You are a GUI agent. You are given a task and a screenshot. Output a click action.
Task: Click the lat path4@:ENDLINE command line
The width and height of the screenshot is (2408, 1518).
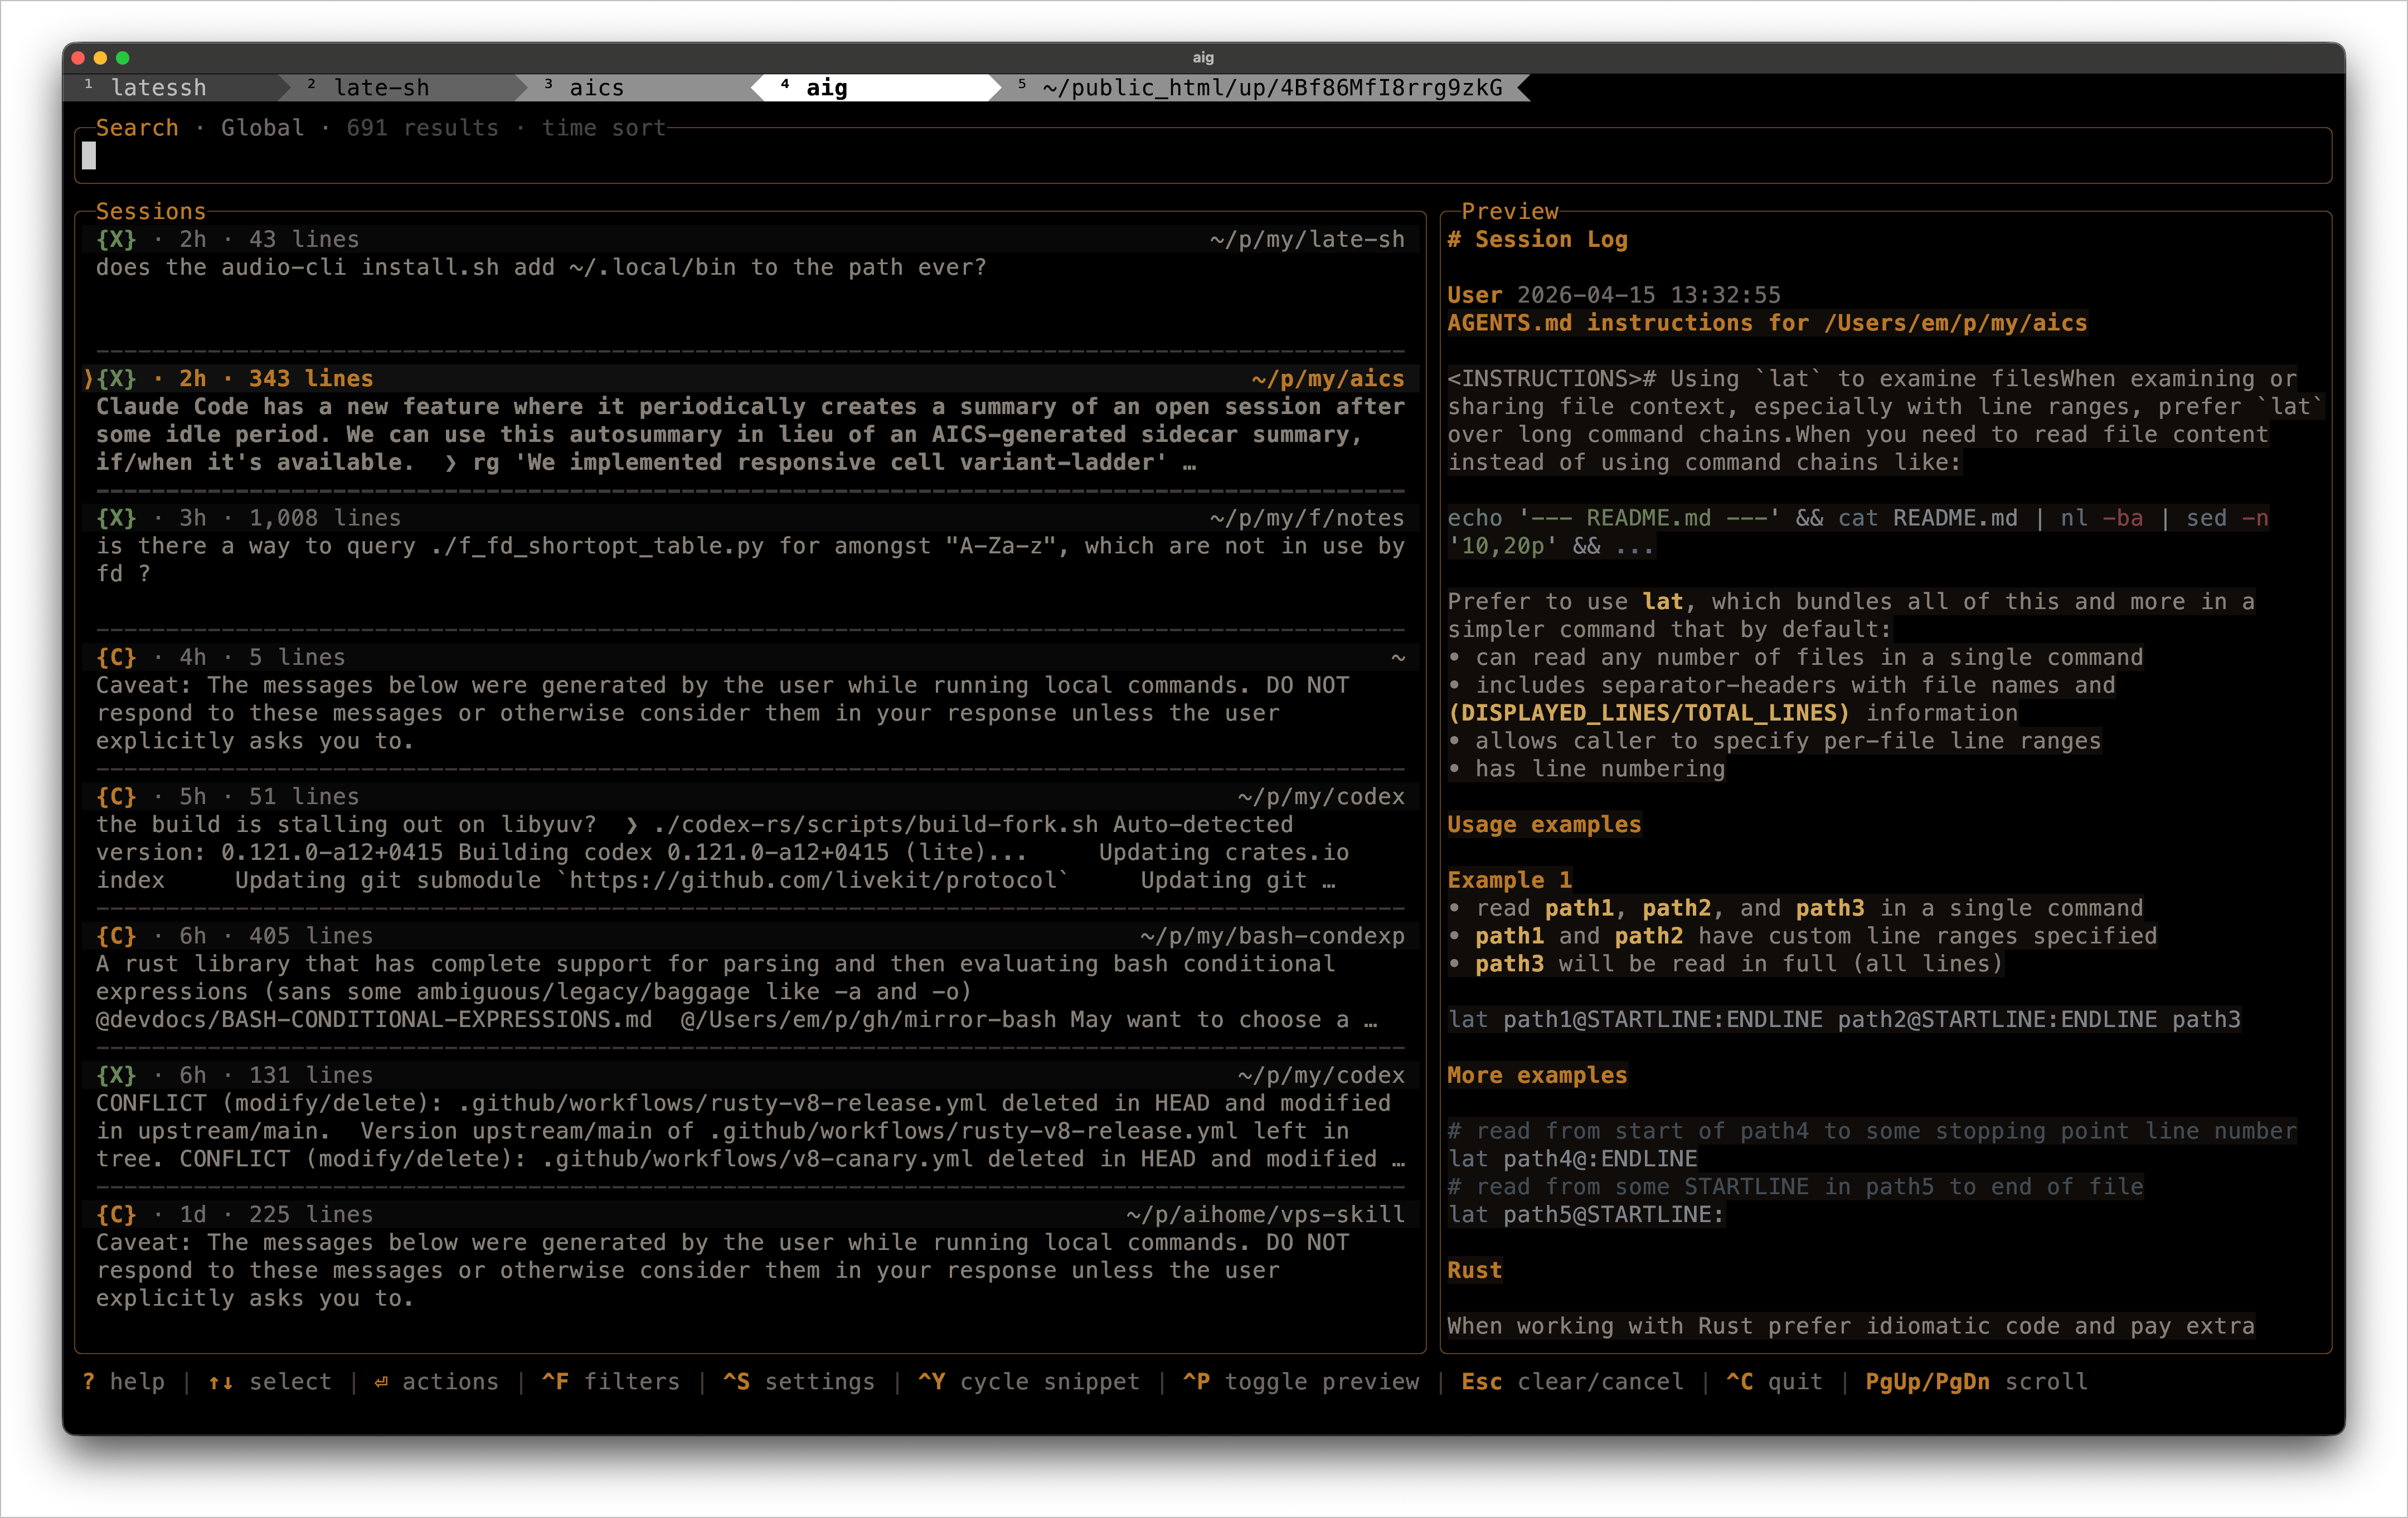pos(1572,1158)
